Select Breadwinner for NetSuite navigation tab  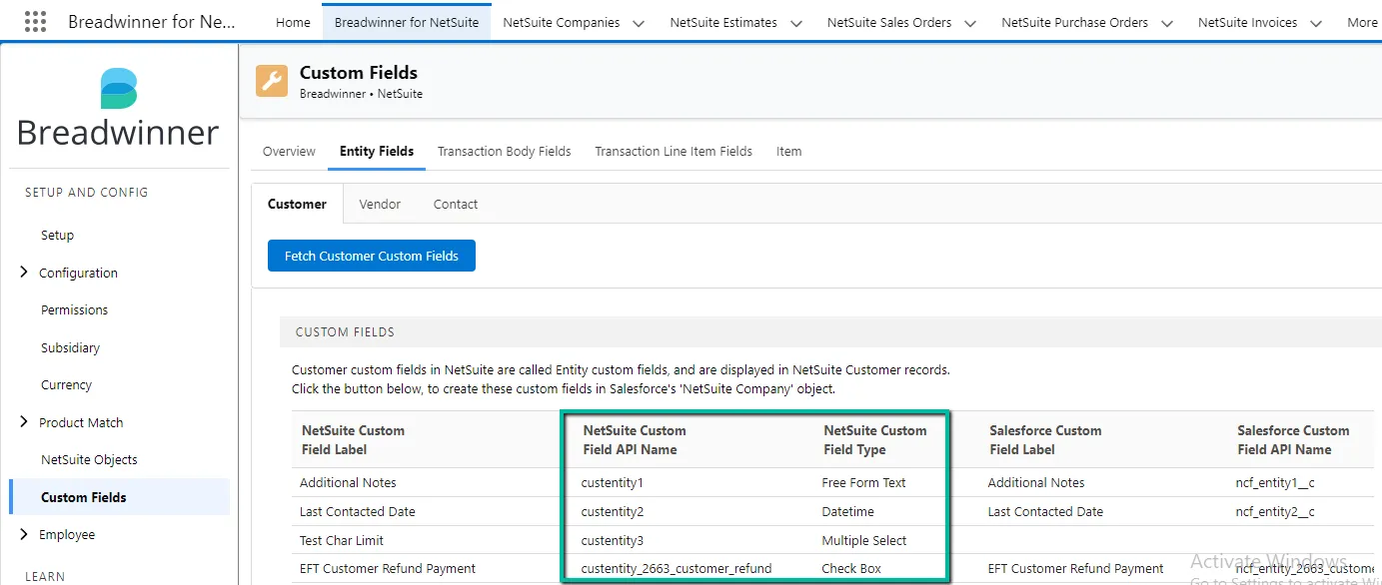pyautogui.click(x=407, y=22)
